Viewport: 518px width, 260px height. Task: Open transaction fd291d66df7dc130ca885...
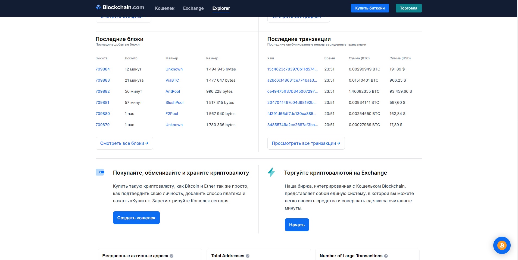[x=292, y=114]
